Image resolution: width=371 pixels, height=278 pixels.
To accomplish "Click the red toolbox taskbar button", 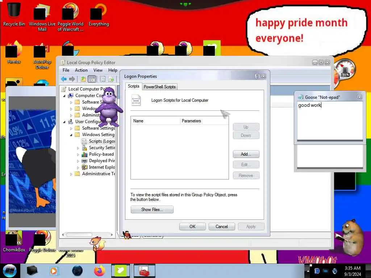I will tap(144, 271).
